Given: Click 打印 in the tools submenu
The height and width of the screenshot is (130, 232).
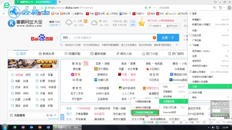Looking at the screenshot, I should click(173, 87).
